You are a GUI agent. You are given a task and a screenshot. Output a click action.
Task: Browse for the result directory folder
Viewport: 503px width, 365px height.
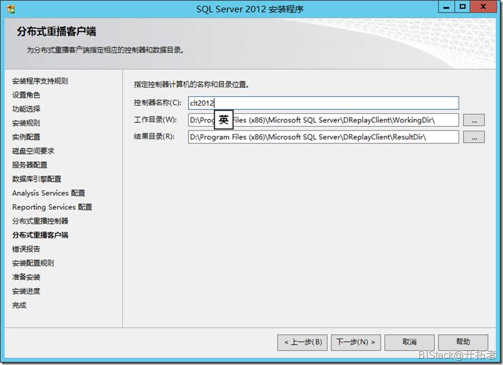point(474,137)
